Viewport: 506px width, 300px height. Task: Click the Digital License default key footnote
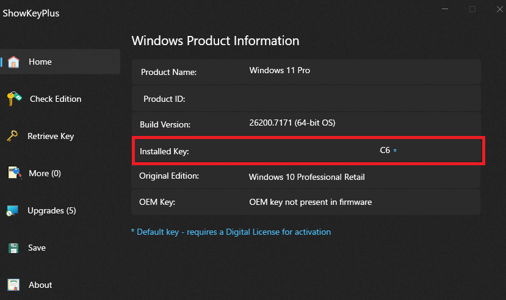(231, 232)
